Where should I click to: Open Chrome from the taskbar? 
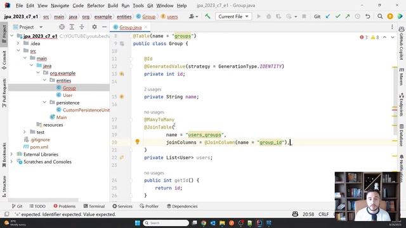pos(204,223)
